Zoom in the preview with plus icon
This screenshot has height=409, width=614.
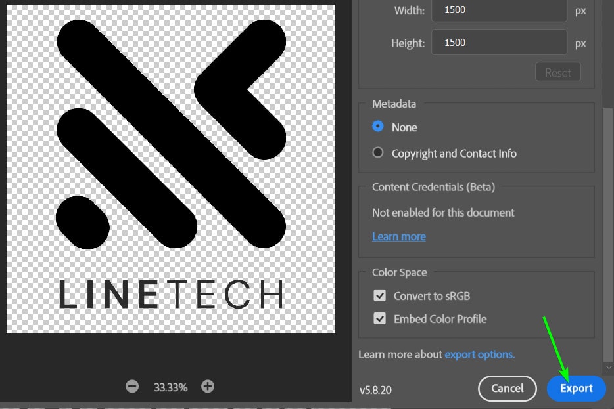pos(208,386)
